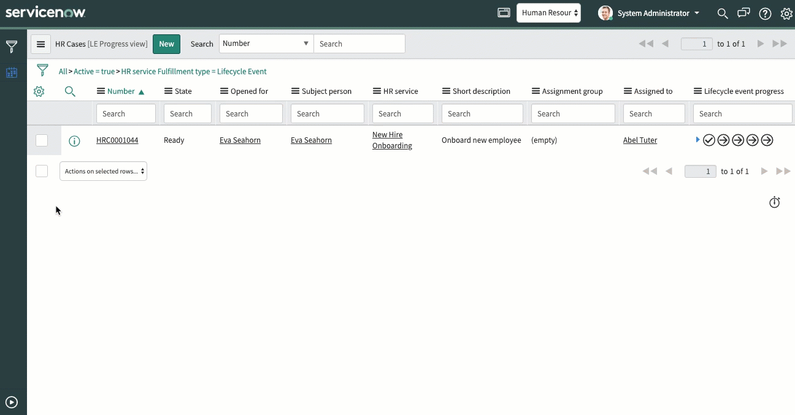This screenshot has height=415, width=795.
Task: Open the Number search field dropdown
Action: [x=266, y=44]
